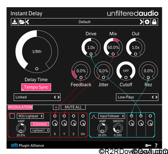
Task: Click the Delay Time modulation input port
Action: (37, 69)
